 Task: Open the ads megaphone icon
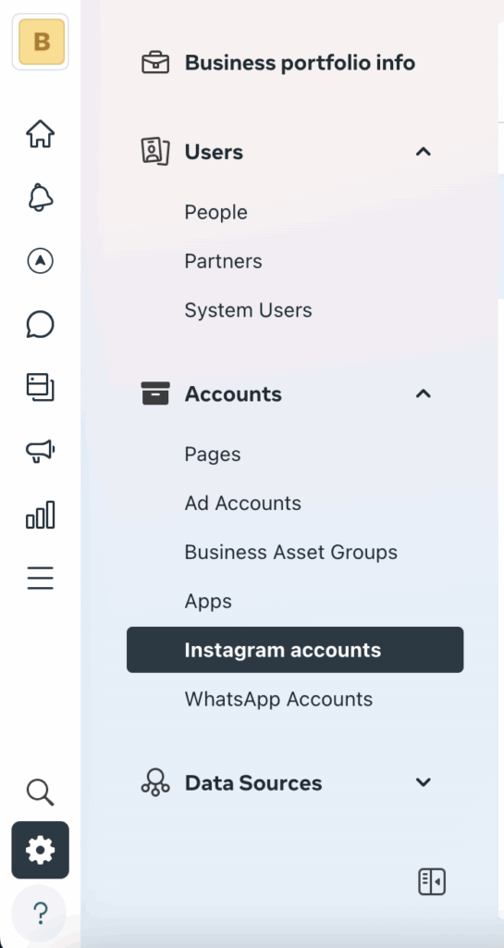pyautogui.click(x=40, y=451)
